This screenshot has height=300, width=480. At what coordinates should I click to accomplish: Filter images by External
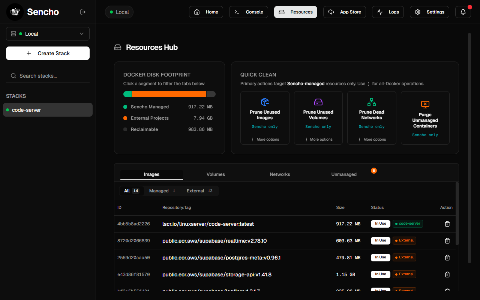pos(199,191)
